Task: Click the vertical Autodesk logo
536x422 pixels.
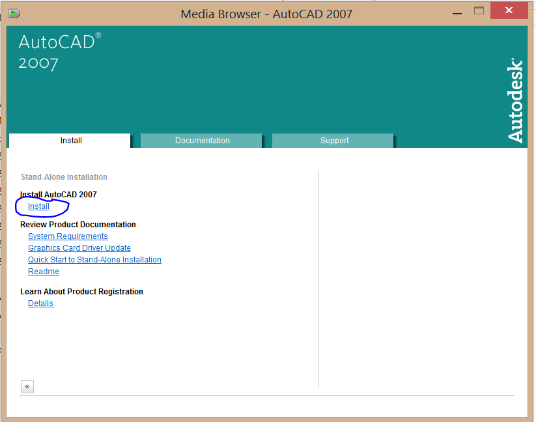Action: pos(515,100)
